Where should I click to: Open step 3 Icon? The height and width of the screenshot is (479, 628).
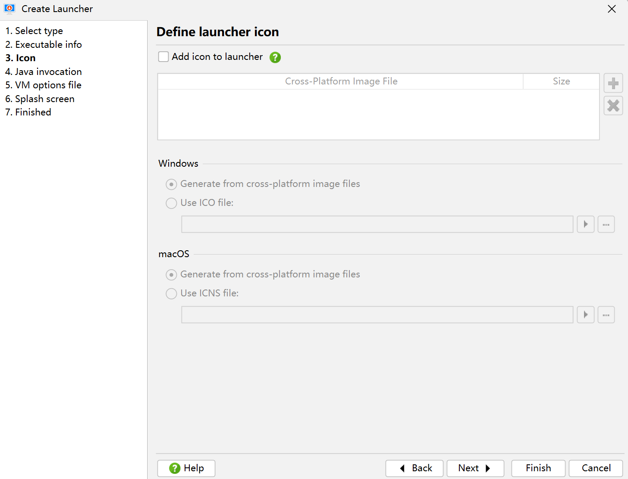[20, 58]
